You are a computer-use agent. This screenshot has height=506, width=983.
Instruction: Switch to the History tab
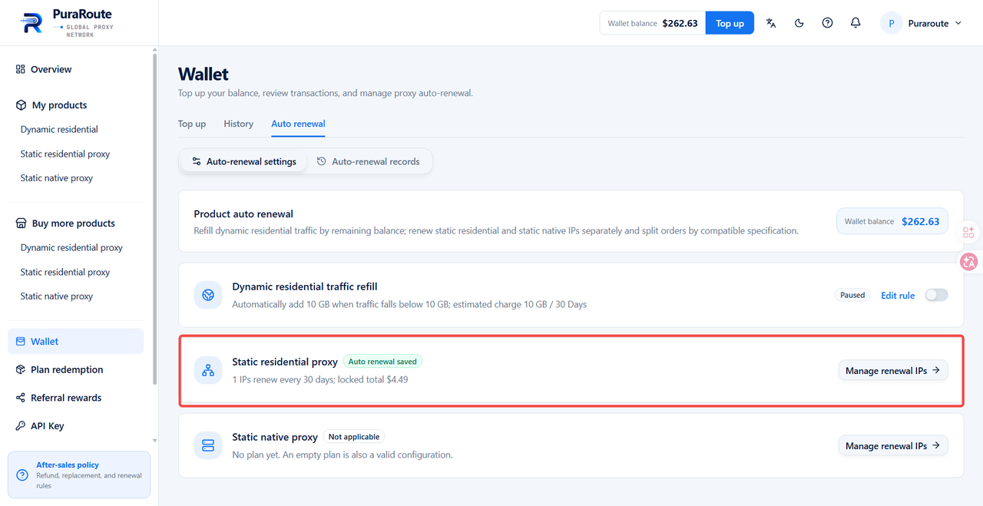tap(239, 124)
